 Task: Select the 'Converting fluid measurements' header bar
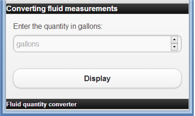97,9
